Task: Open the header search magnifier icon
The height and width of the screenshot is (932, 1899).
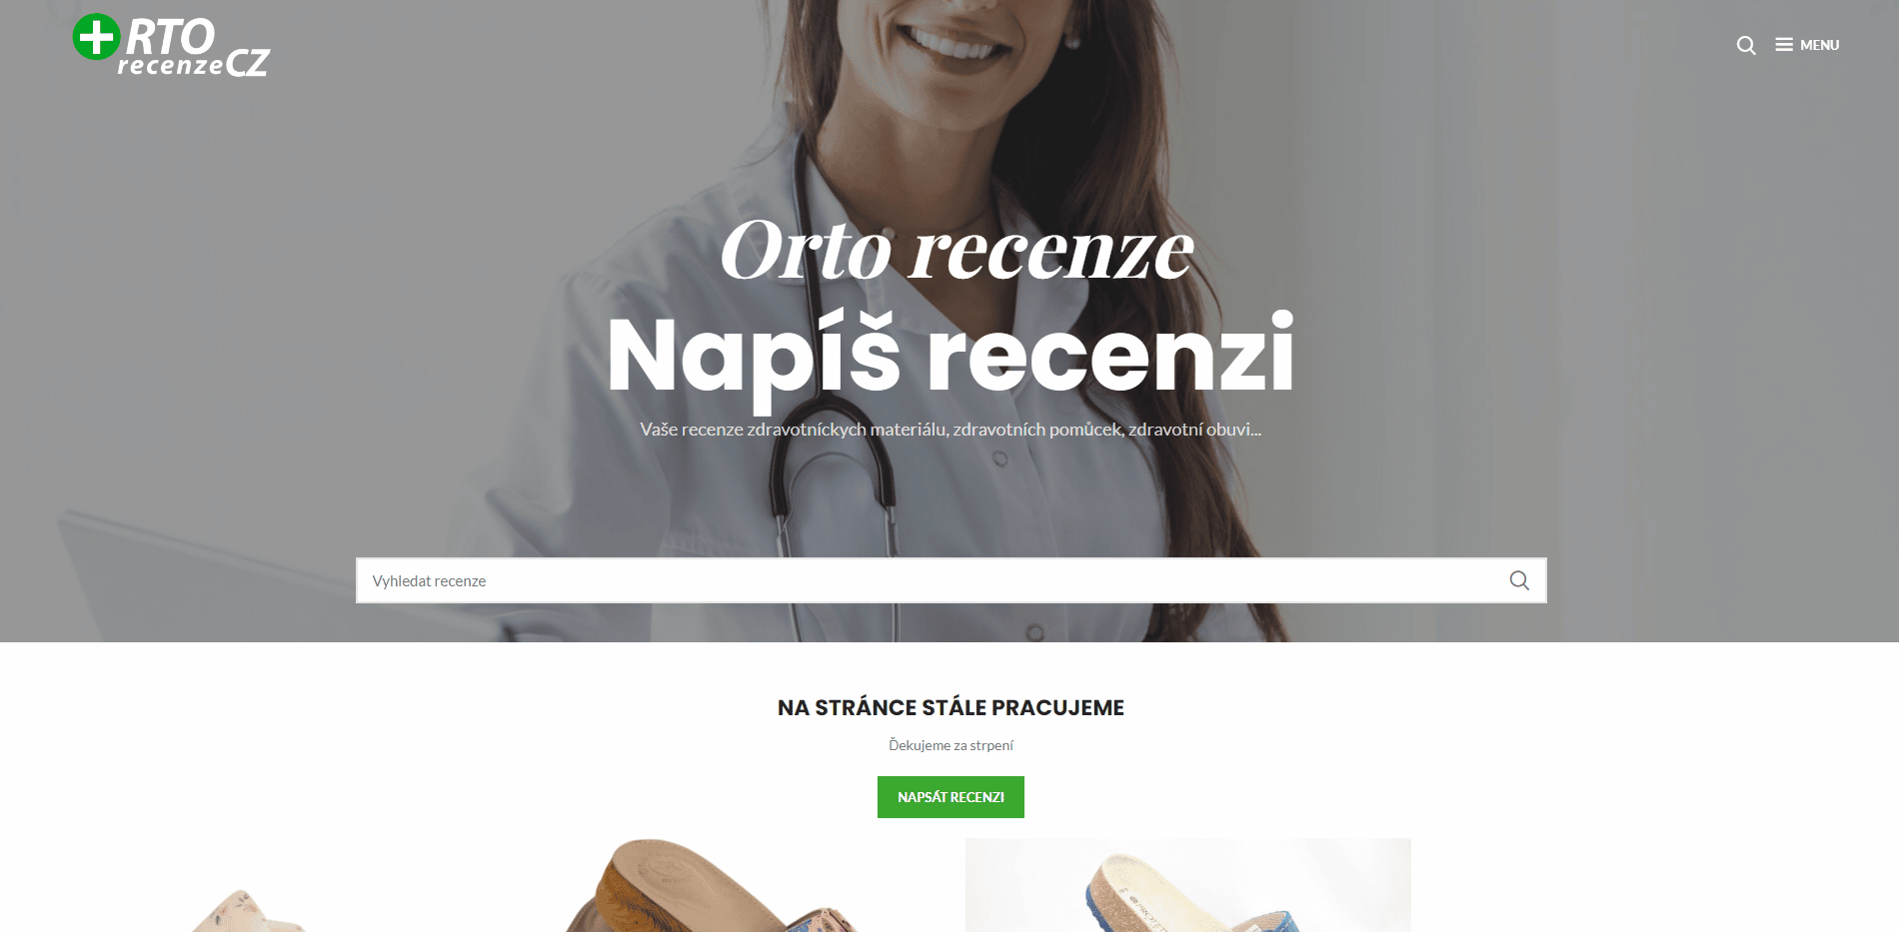Action: (1746, 45)
